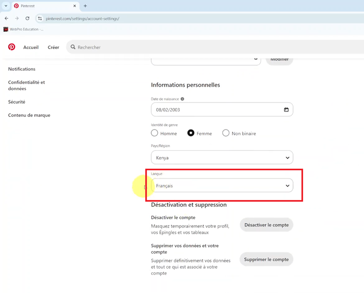Screen dimensions: 364x293
Task: Click the browser address bar URL
Action: point(83,18)
